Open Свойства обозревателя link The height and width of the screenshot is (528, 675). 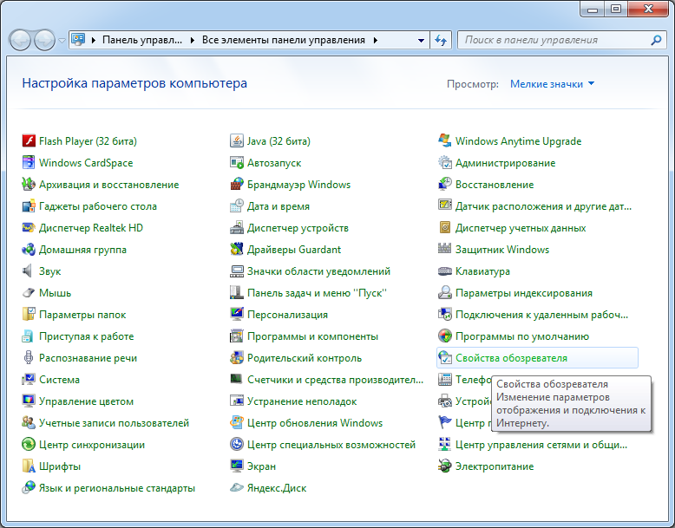[511, 358]
